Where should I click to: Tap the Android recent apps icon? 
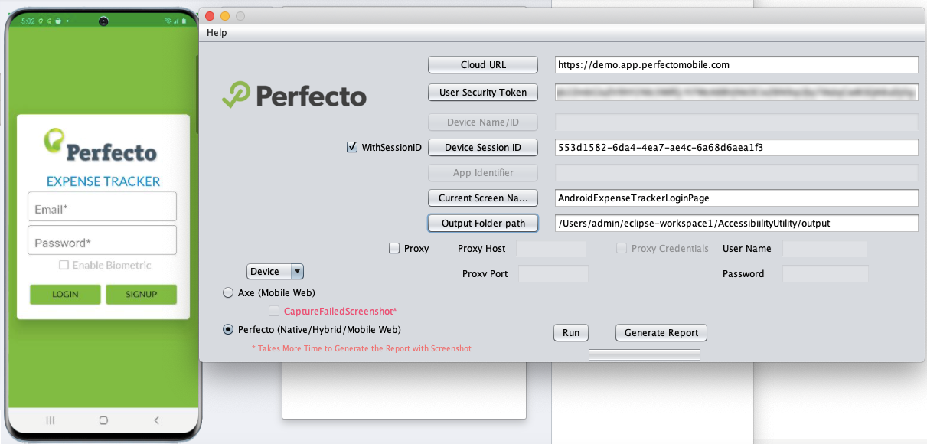[x=51, y=420]
